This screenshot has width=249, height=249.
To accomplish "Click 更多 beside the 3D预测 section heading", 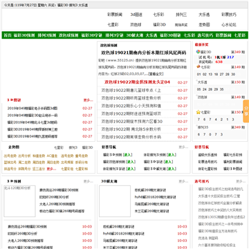I will (88, 182).
